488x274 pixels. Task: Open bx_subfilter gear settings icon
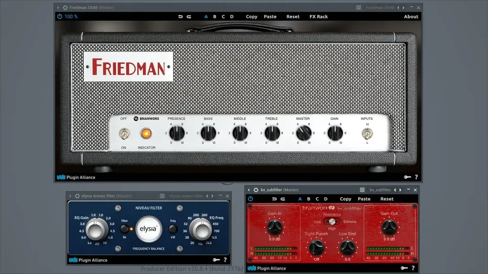(x=256, y=190)
